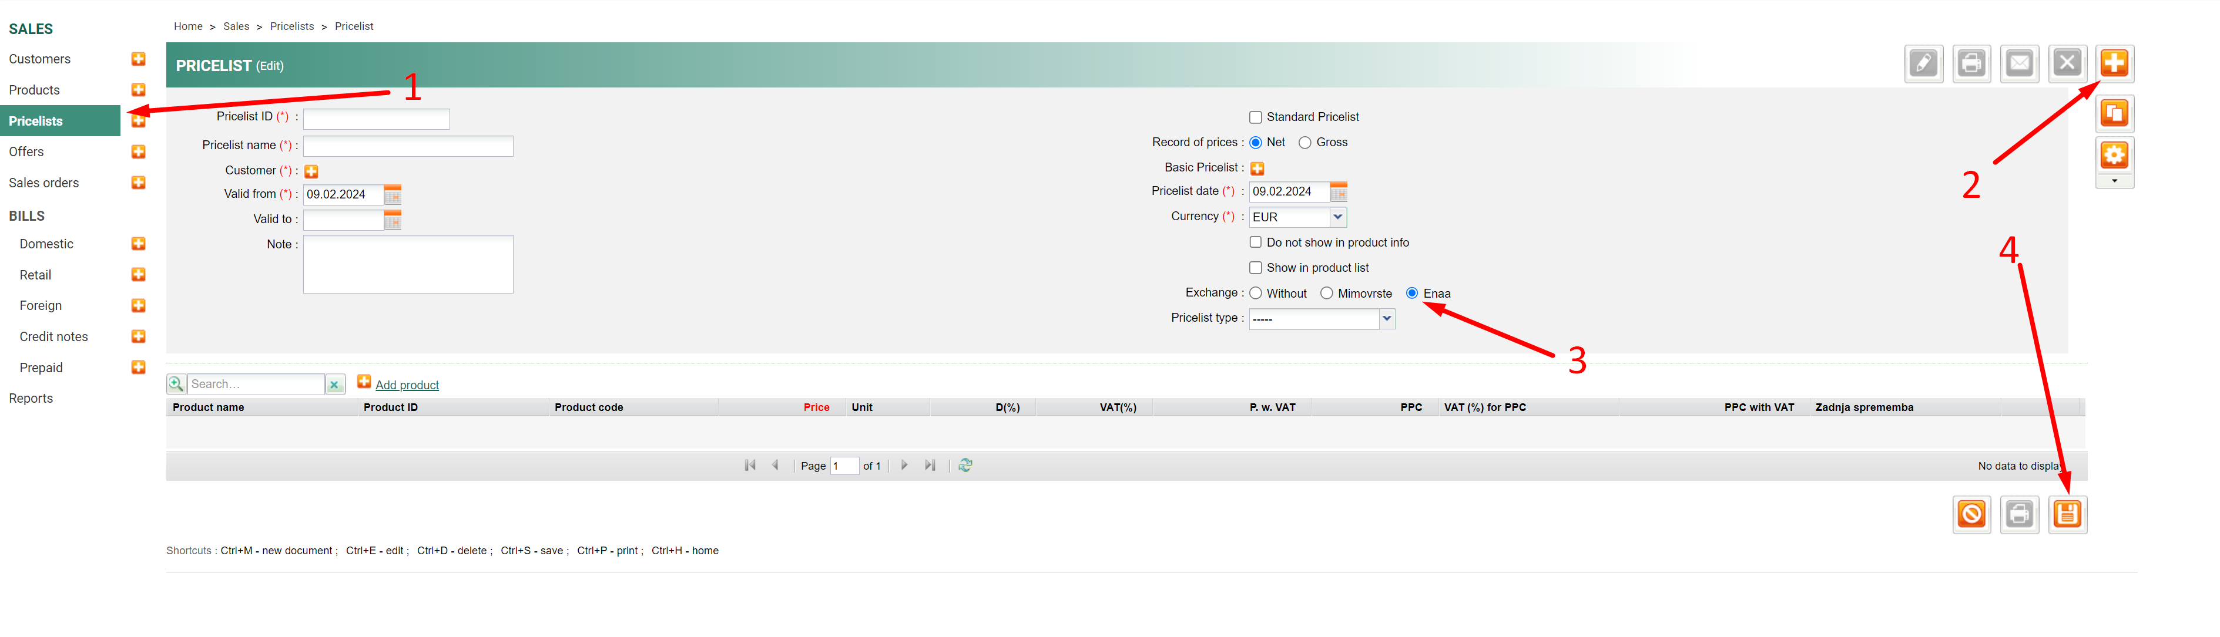This screenshot has width=2220, height=637.
Task: Click the Pricelist name input field
Action: [x=408, y=146]
